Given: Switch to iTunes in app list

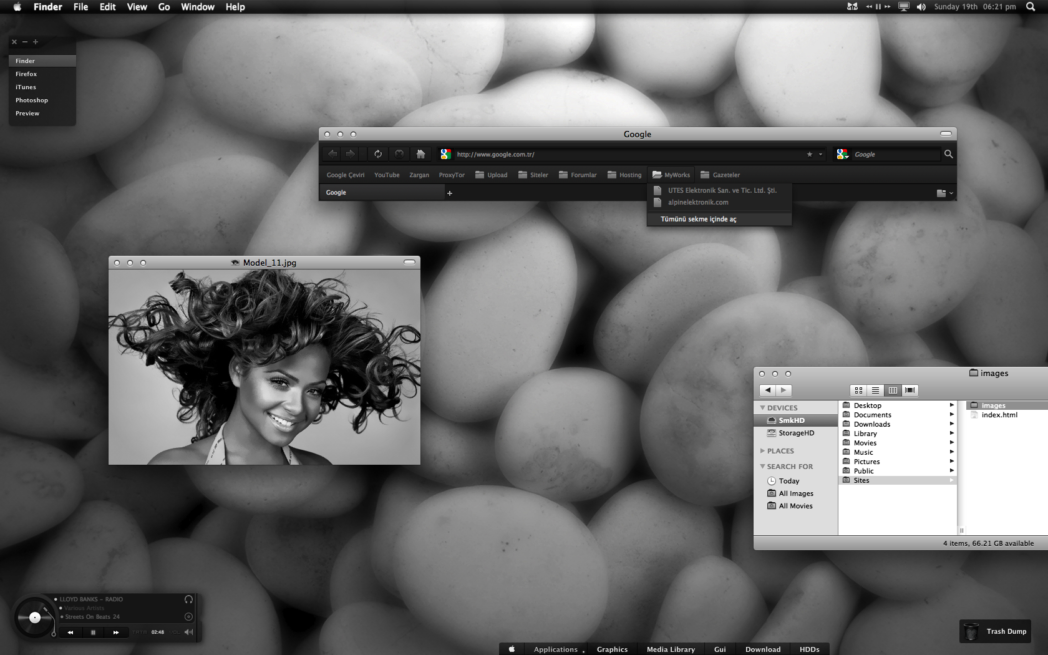Looking at the screenshot, I should 42,87.
